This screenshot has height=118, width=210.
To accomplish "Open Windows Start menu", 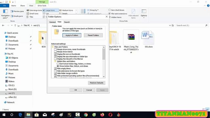I will click(x=4, y=115).
